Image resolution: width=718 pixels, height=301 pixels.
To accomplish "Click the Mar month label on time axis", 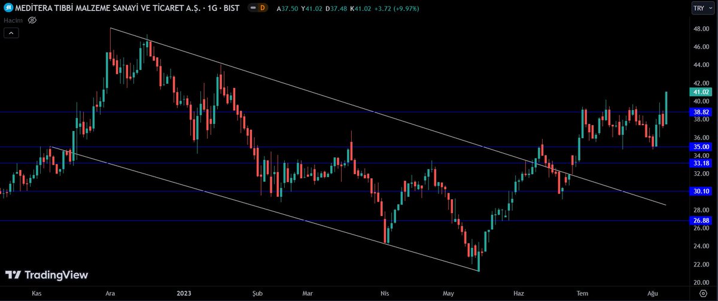I will pyautogui.click(x=308, y=294).
